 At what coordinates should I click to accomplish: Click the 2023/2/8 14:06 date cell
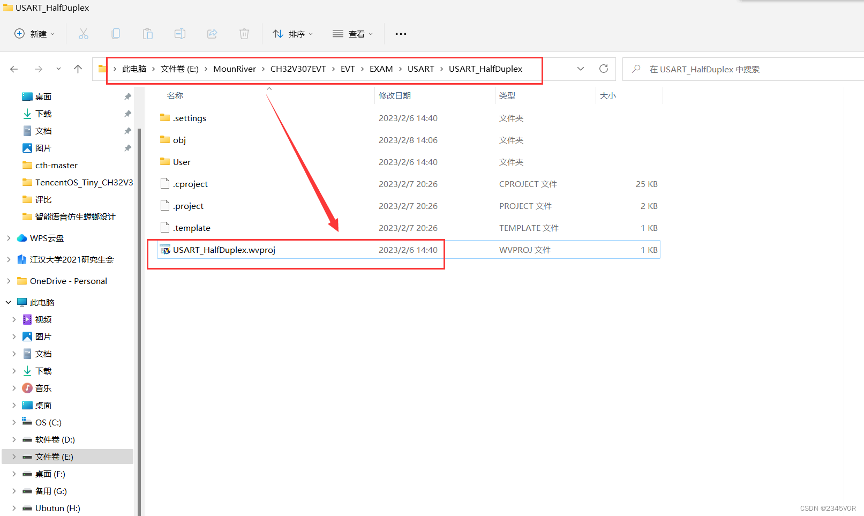click(x=408, y=140)
